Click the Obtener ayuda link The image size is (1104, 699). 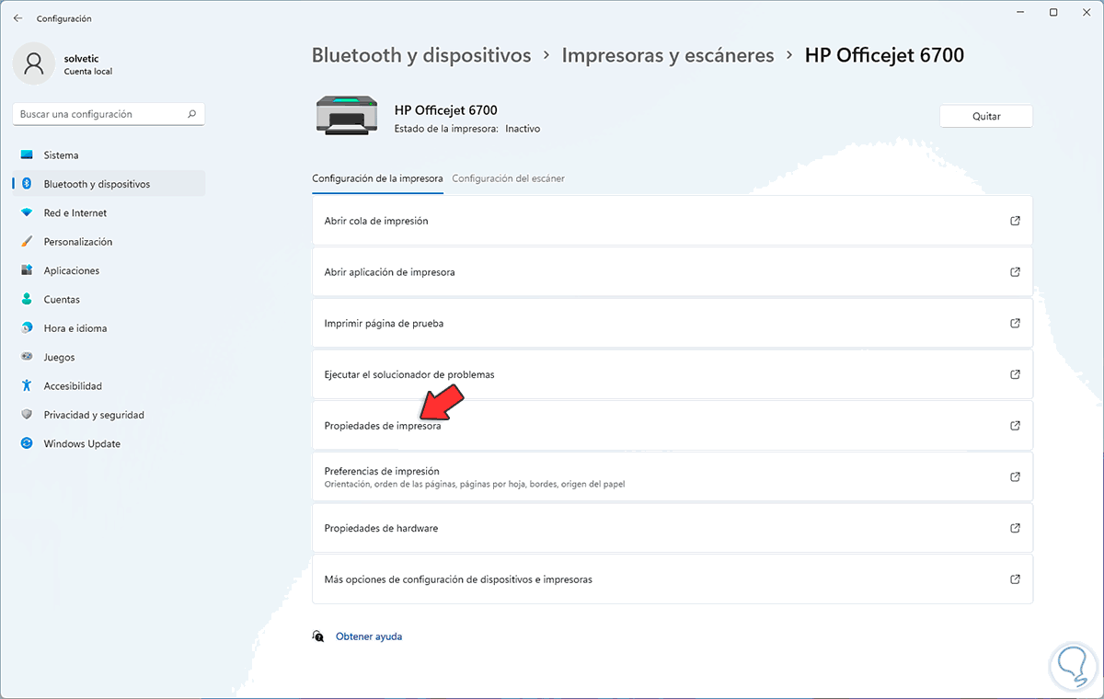369,636
